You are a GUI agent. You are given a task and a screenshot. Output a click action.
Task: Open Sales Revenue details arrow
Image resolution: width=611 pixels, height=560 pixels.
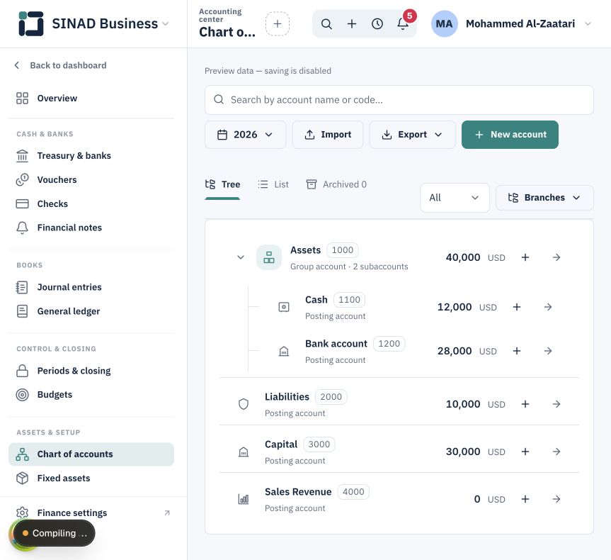point(556,499)
